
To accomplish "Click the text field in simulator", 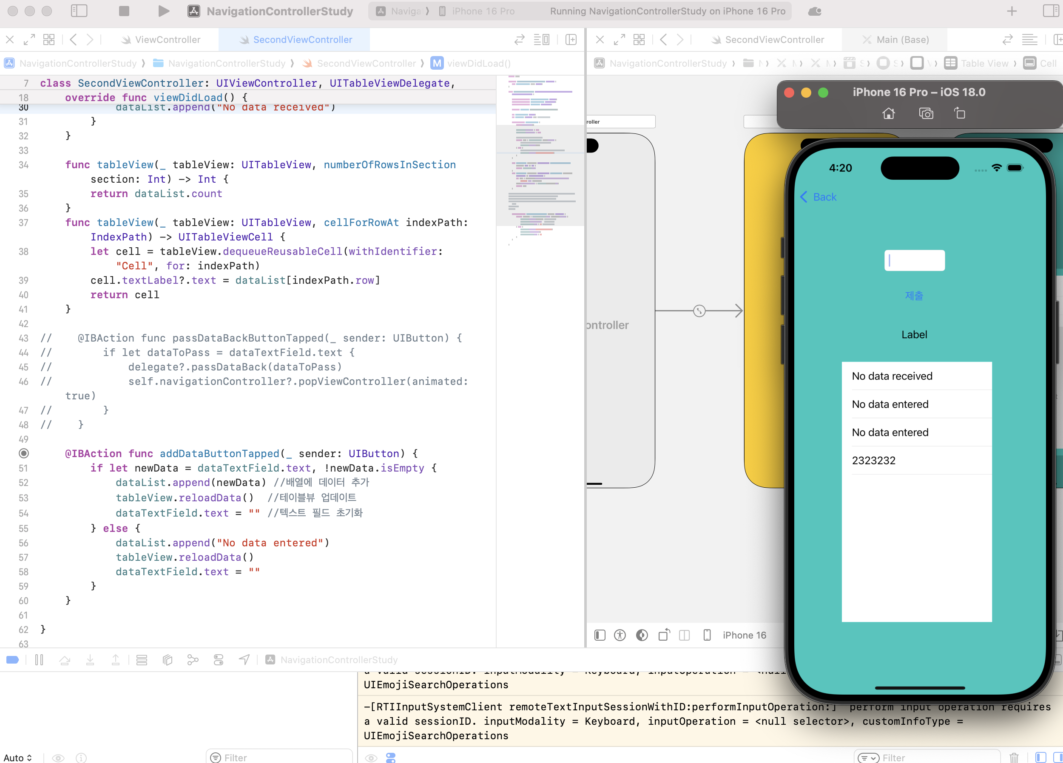I will point(914,260).
